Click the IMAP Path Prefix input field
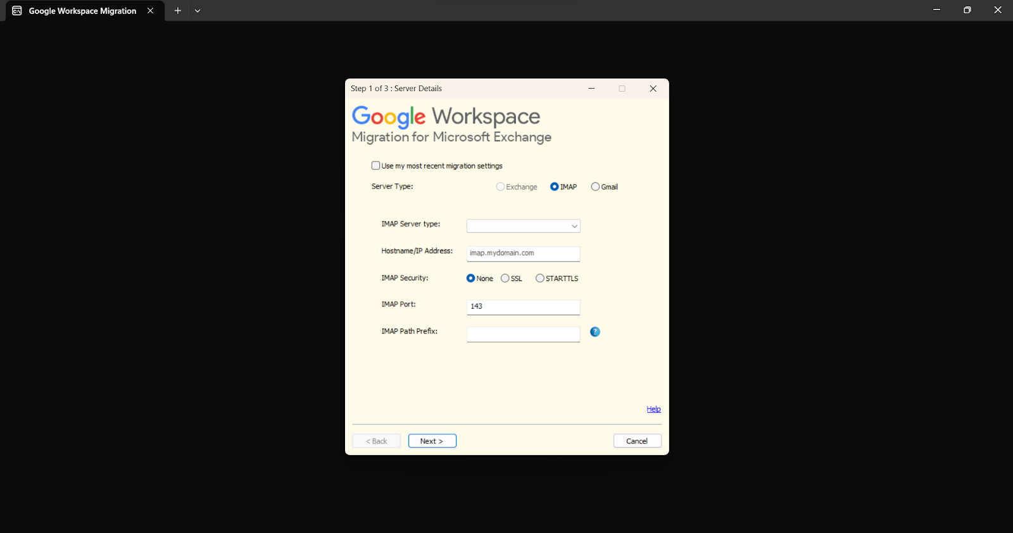Image resolution: width=1013 pixels, height=533 pixels. (x=523, y=334)
